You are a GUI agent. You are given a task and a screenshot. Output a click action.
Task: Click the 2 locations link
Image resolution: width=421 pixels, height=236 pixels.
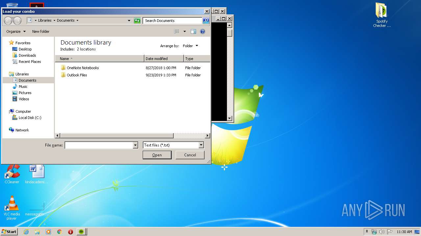(86, 49)
